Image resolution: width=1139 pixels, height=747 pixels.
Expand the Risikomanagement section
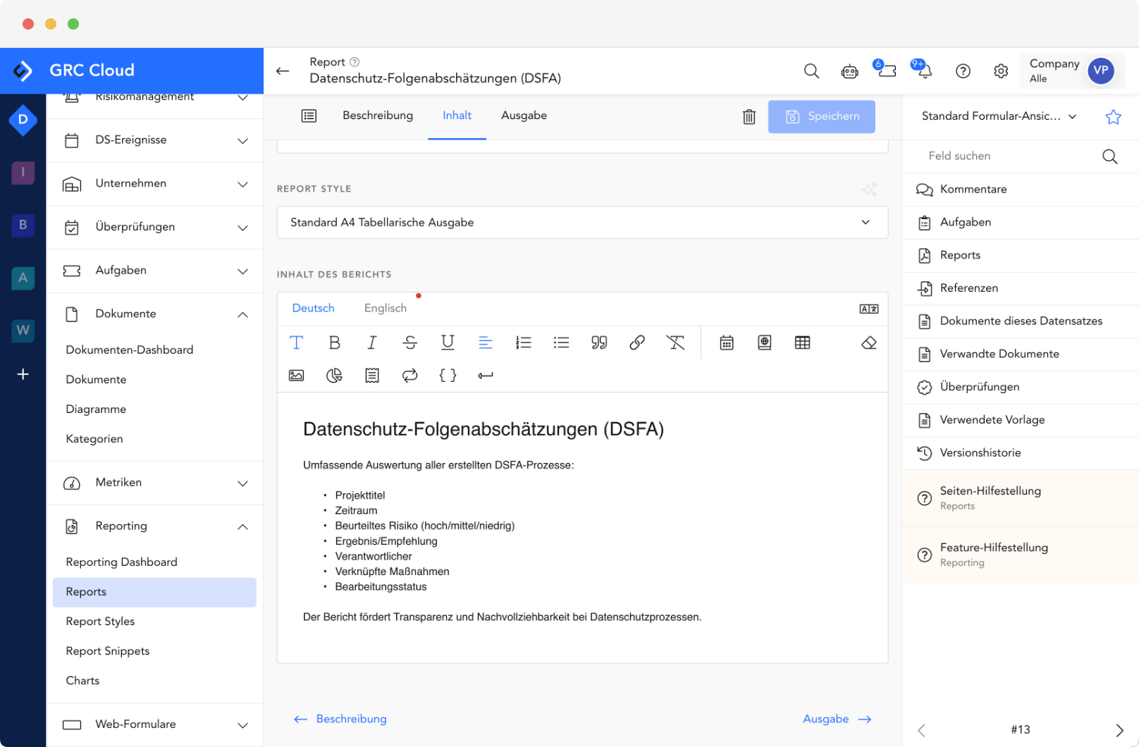point(243,98)
